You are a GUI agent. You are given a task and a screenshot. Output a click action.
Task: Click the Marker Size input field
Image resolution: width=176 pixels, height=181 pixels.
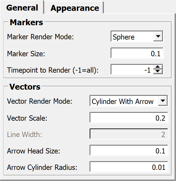tap(137, 54)
